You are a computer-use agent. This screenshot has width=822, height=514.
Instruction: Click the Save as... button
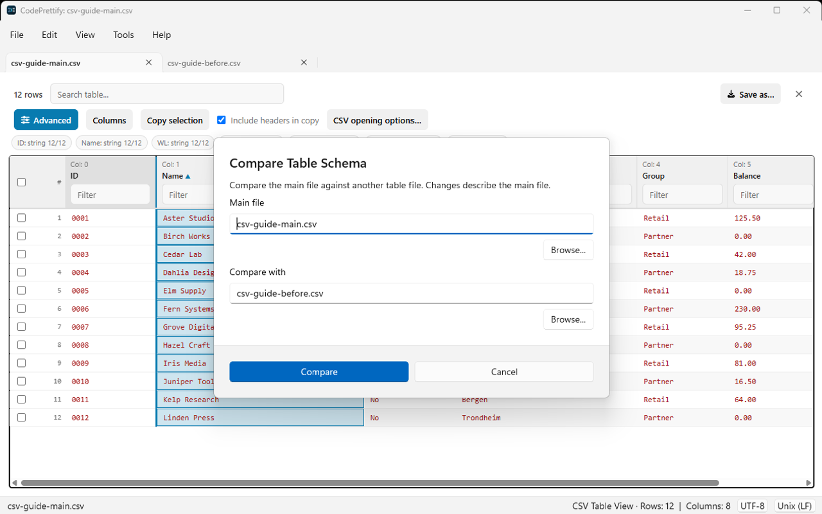coord(751,94)
